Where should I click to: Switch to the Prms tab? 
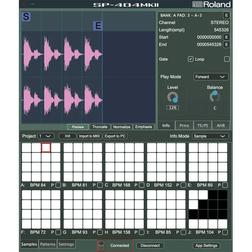tap(184, 125)
